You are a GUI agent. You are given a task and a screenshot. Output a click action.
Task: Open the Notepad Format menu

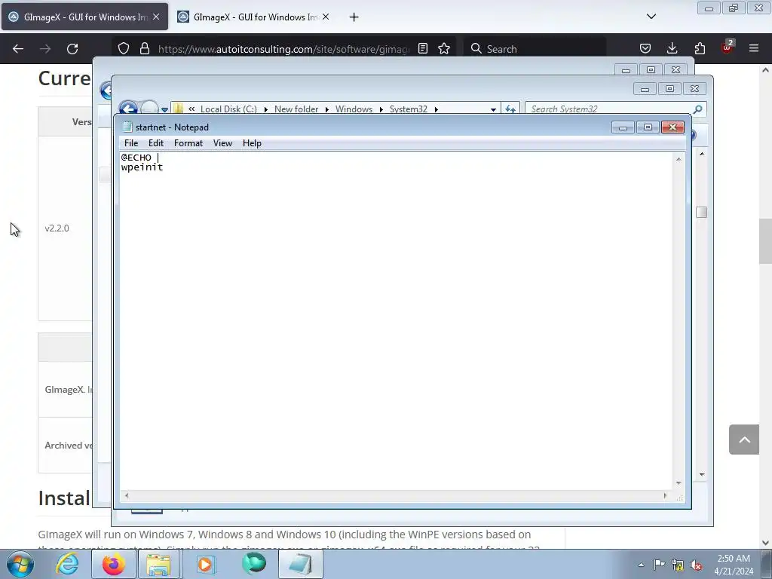pos(188,143)
